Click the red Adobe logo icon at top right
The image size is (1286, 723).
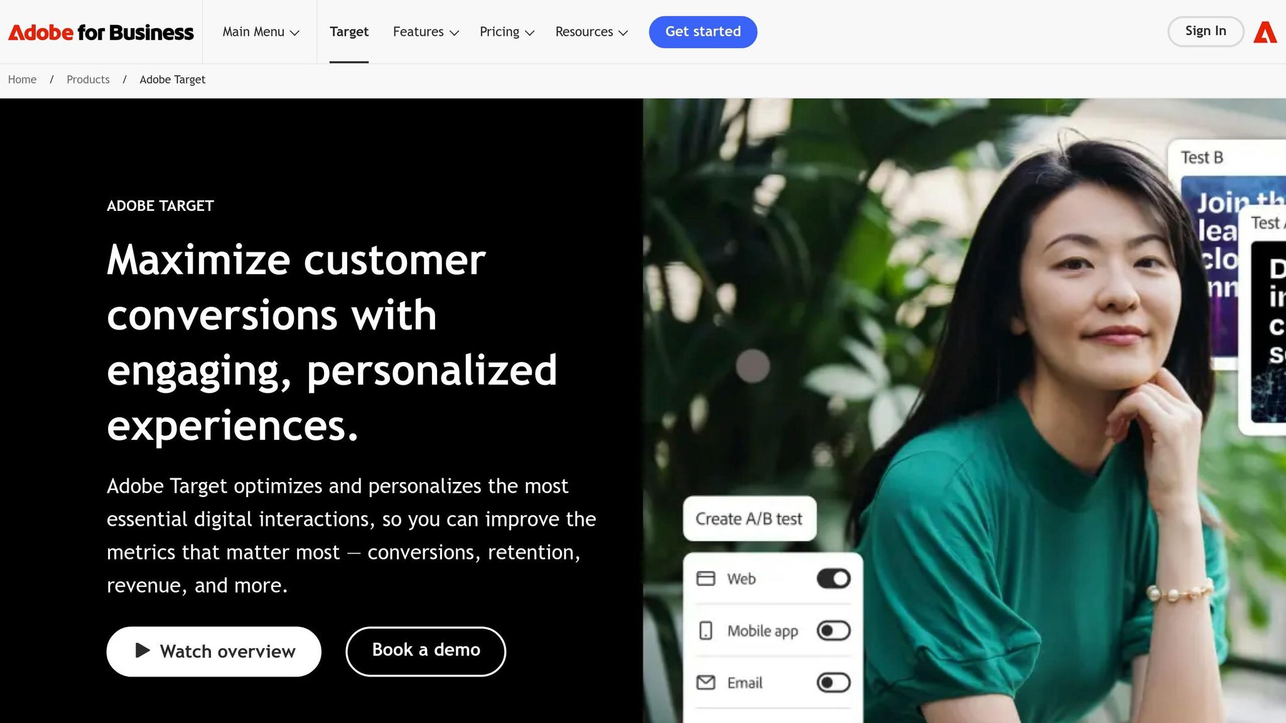(1265, 32)
